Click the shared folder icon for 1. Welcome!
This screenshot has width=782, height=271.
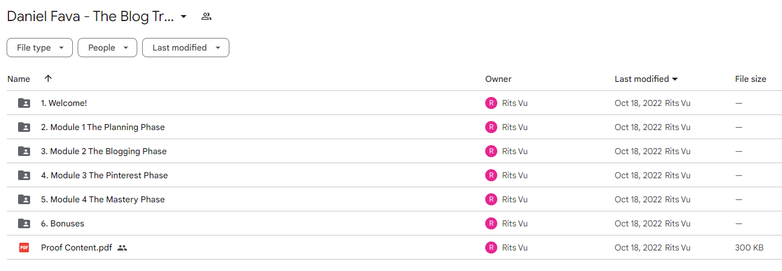[24, 103]
